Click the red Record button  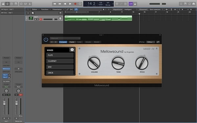click(x=75, y=4)
